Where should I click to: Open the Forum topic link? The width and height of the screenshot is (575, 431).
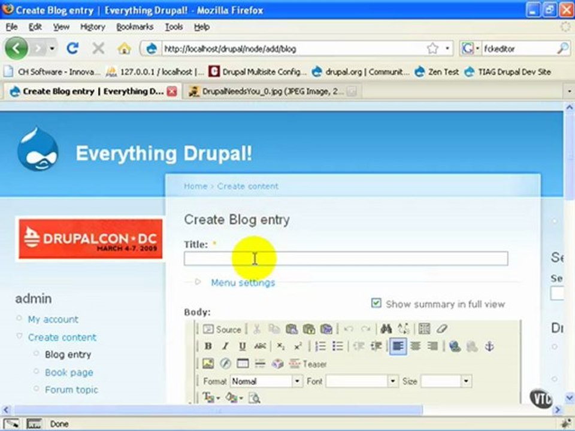coord(71,390)
